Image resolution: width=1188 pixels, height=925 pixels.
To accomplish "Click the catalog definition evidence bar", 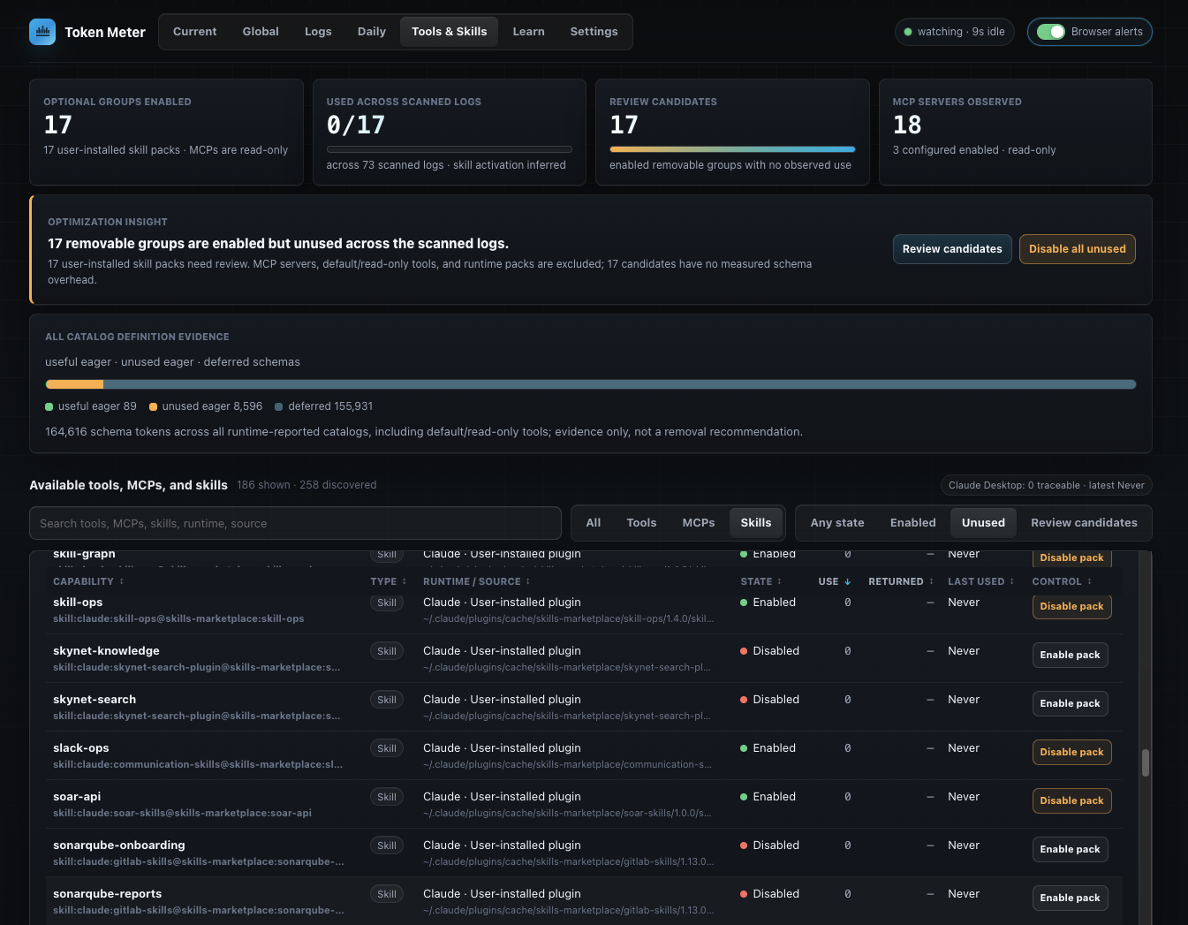I will 590,384.
